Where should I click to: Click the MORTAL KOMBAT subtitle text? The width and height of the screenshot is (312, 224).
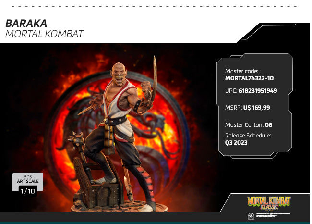click(44, 34)
